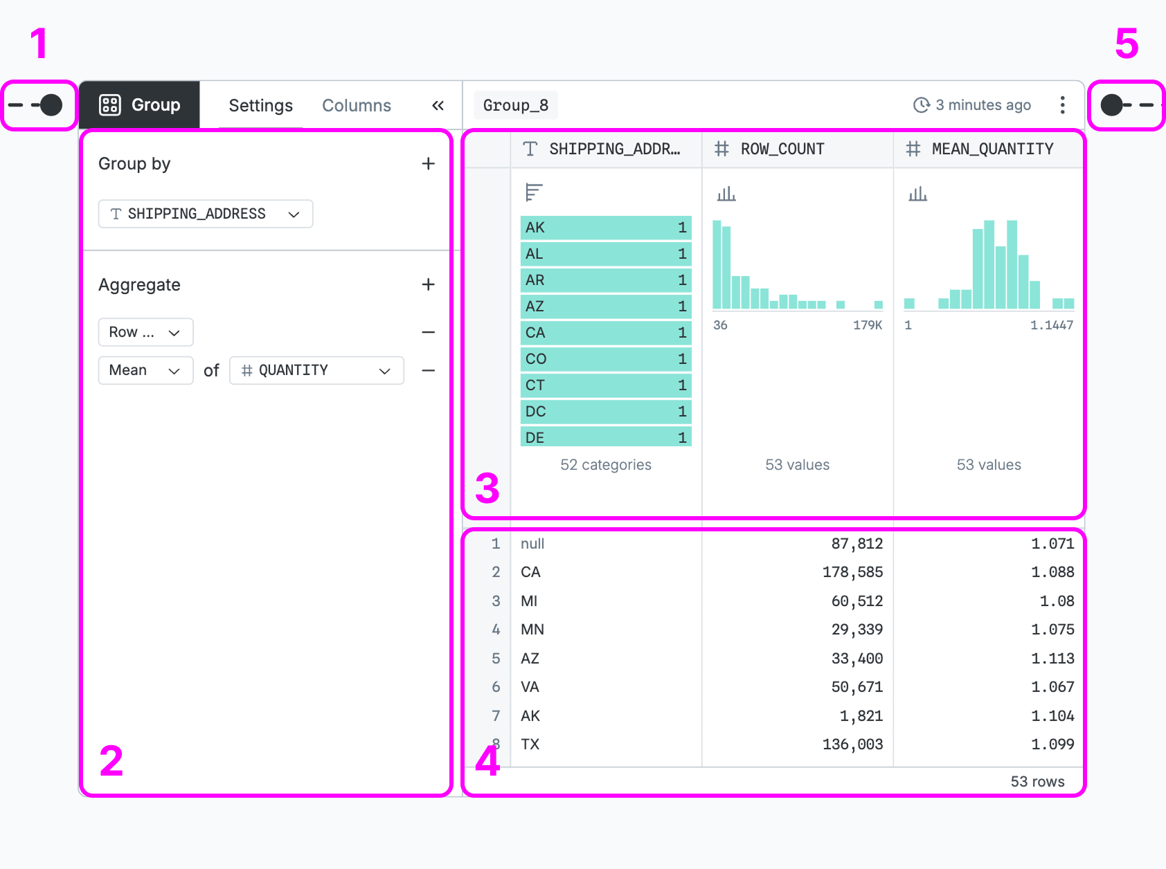Collapse the settings panel with double chevron
Viewport: 1166px width, 869px height.
[x=438, y=105]
